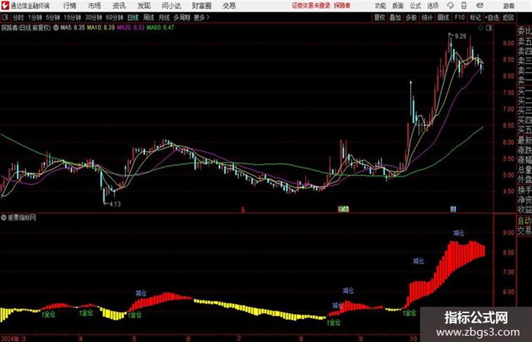
Task: Click the 多股 toolbar button
Action: (x=411, y=17)
